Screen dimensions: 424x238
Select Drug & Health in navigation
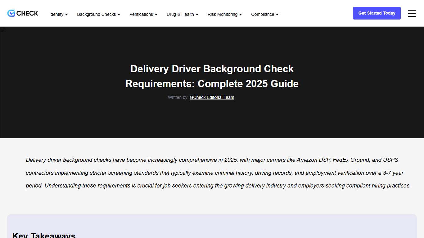[180, 14]
